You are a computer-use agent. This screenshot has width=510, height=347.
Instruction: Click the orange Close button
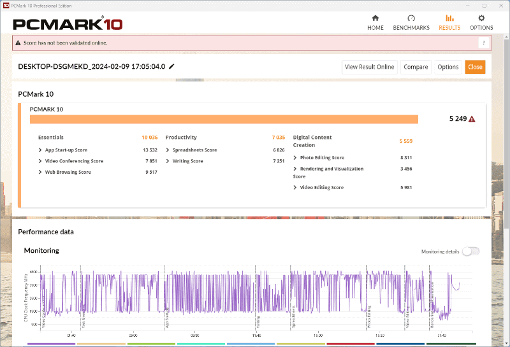pyautogui.click(x=475, y=67)
